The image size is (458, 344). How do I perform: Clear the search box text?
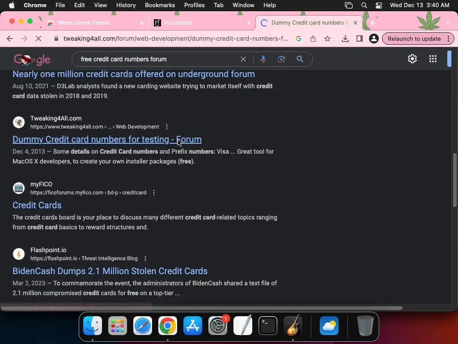tap(243, 59)
